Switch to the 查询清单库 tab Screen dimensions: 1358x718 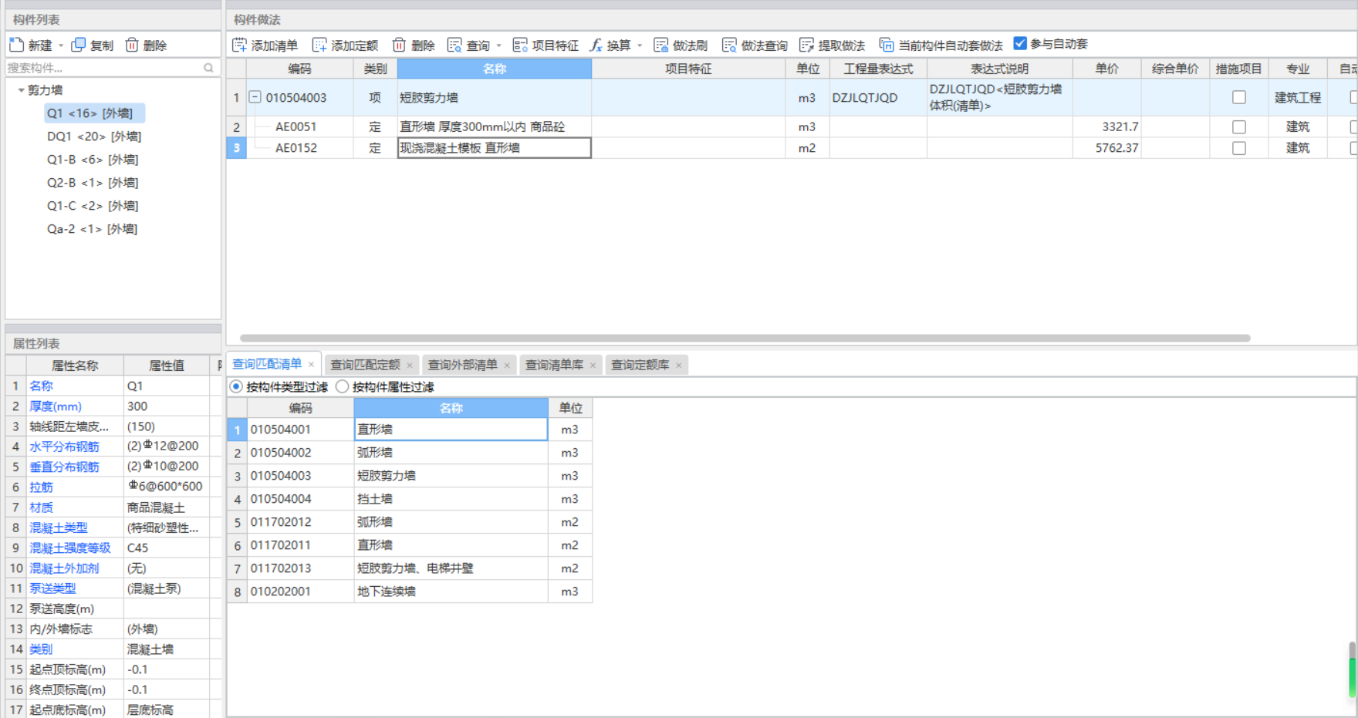(x=554, y=365)
